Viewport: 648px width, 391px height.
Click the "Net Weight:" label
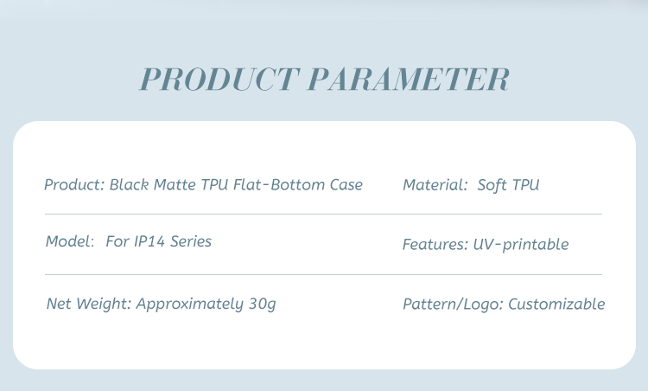coord(88,304)
